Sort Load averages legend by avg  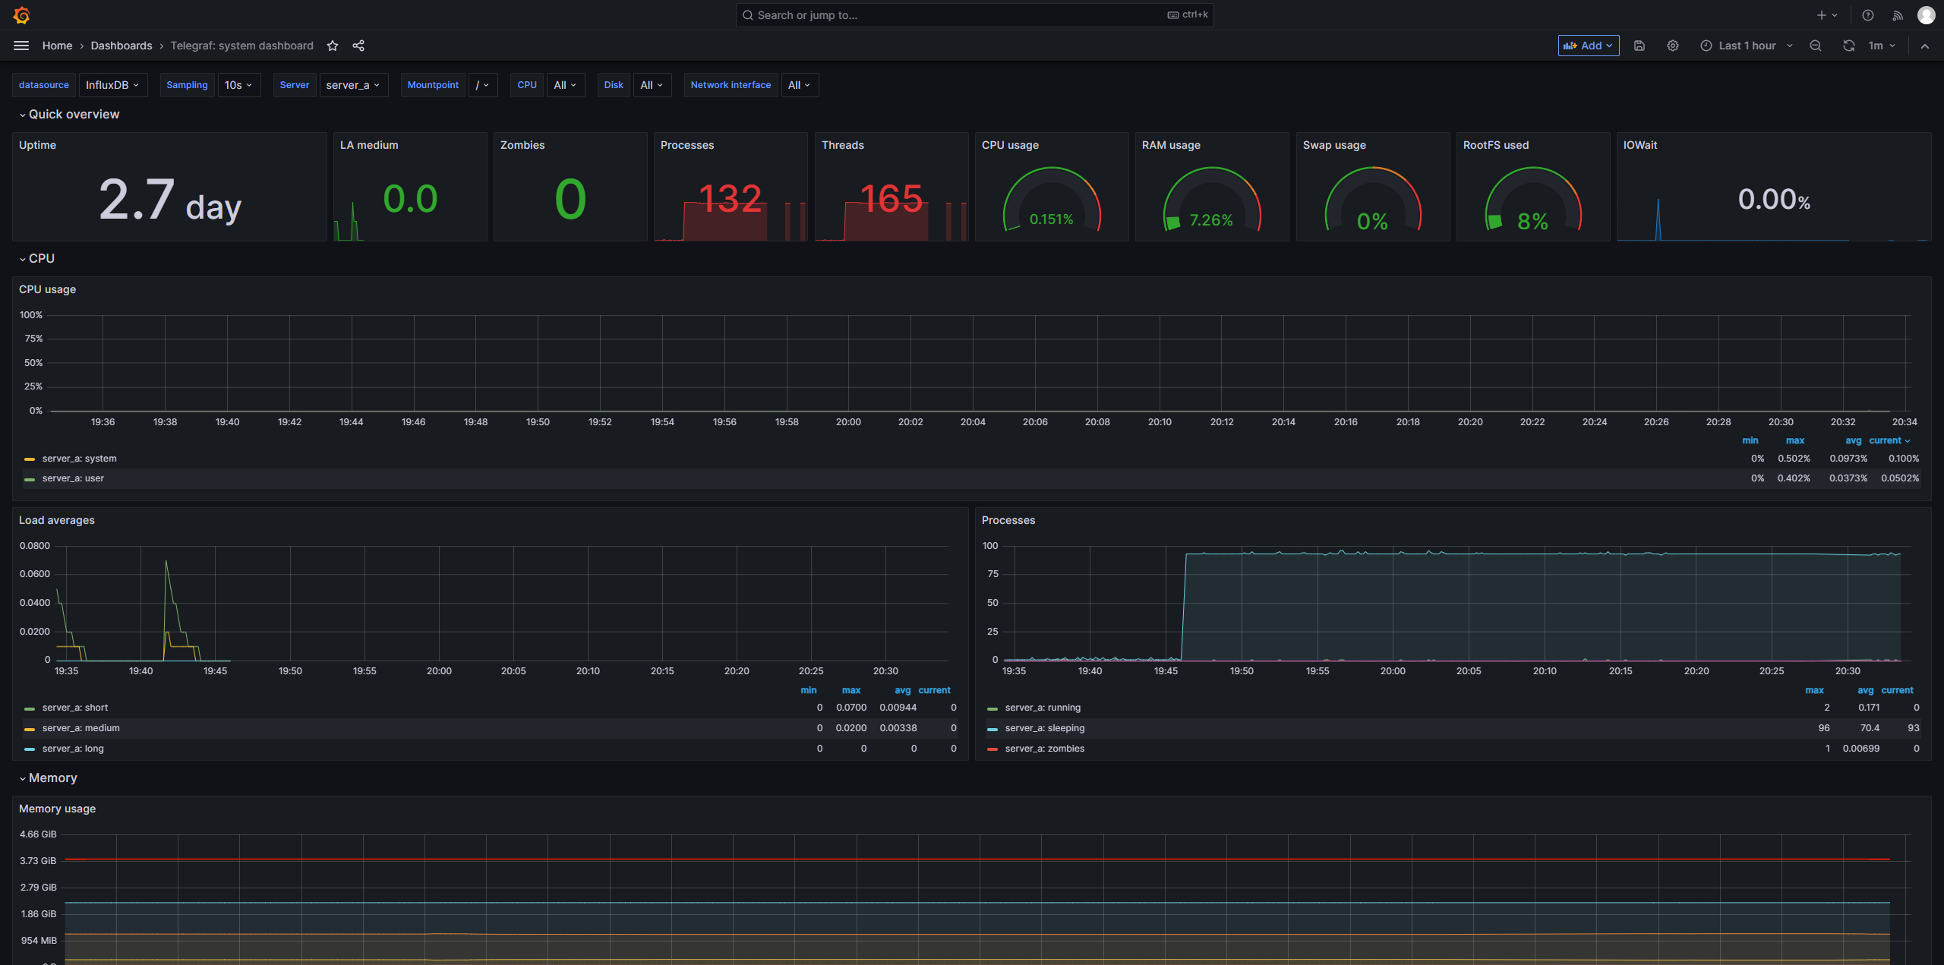902,690
